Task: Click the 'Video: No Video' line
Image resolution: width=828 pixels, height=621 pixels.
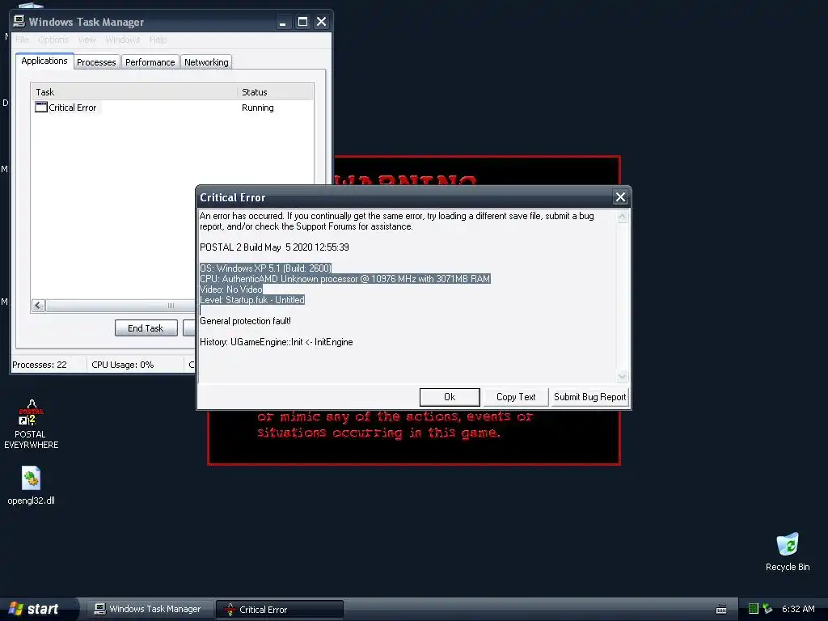Action: point(230,289)
